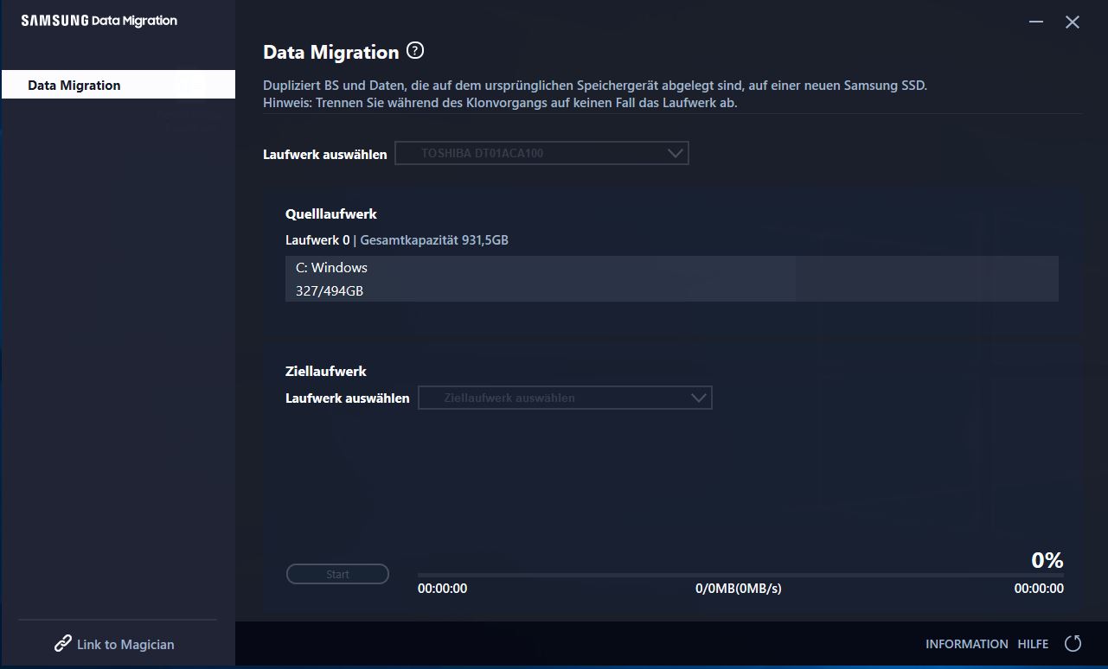Click the Gesamtkapazität 931,5GB text
This screenshot has width=1108, height=669.
pos(434,240)
